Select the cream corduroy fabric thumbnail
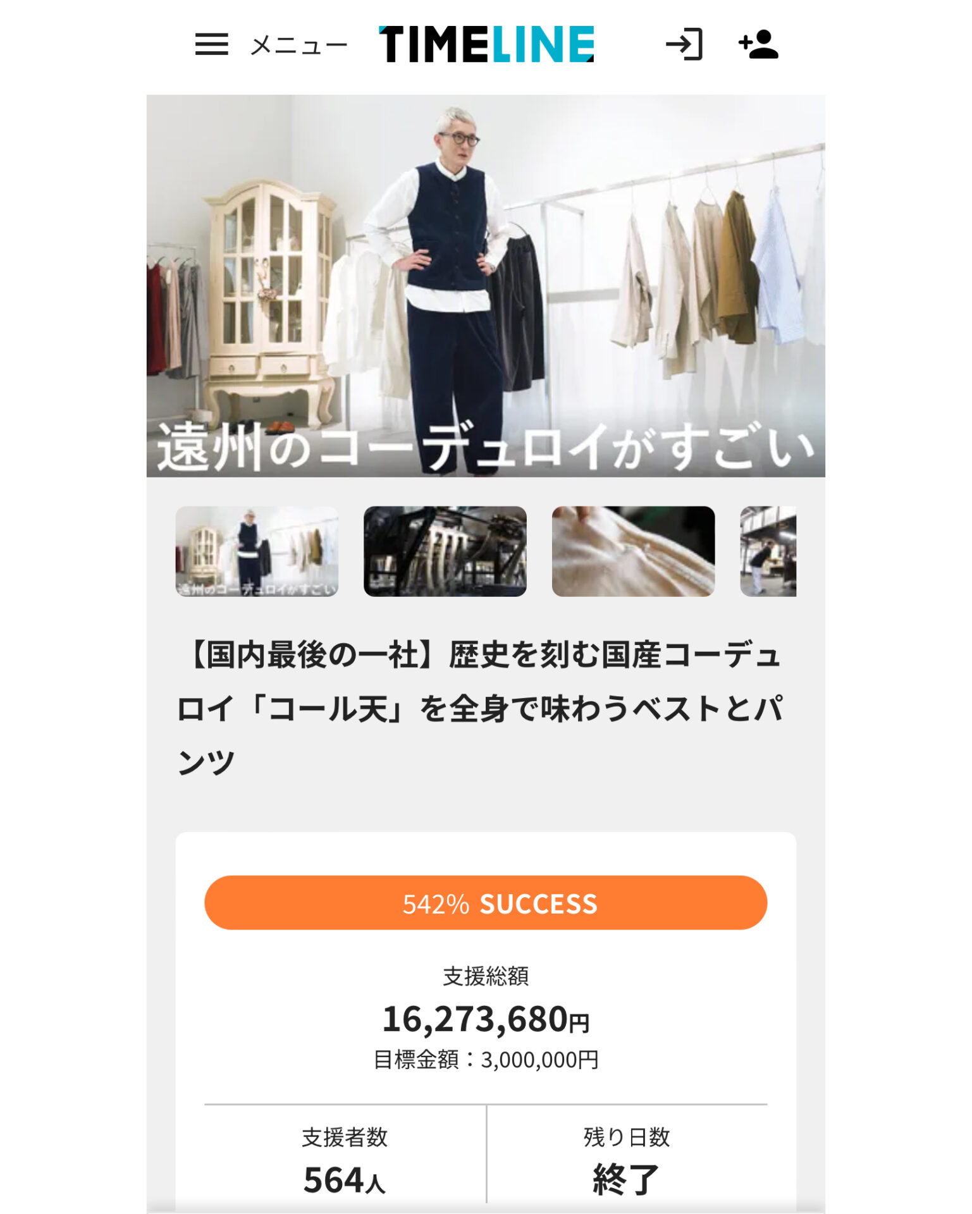Image resolution: width=972 pixels, height=1214 pixels. coord(633,551)
